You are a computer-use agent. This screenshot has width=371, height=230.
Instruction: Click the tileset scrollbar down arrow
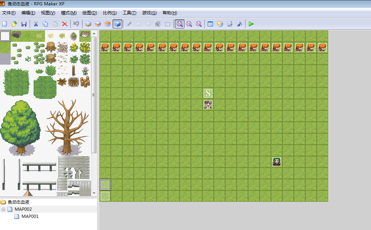click(94, 193)
